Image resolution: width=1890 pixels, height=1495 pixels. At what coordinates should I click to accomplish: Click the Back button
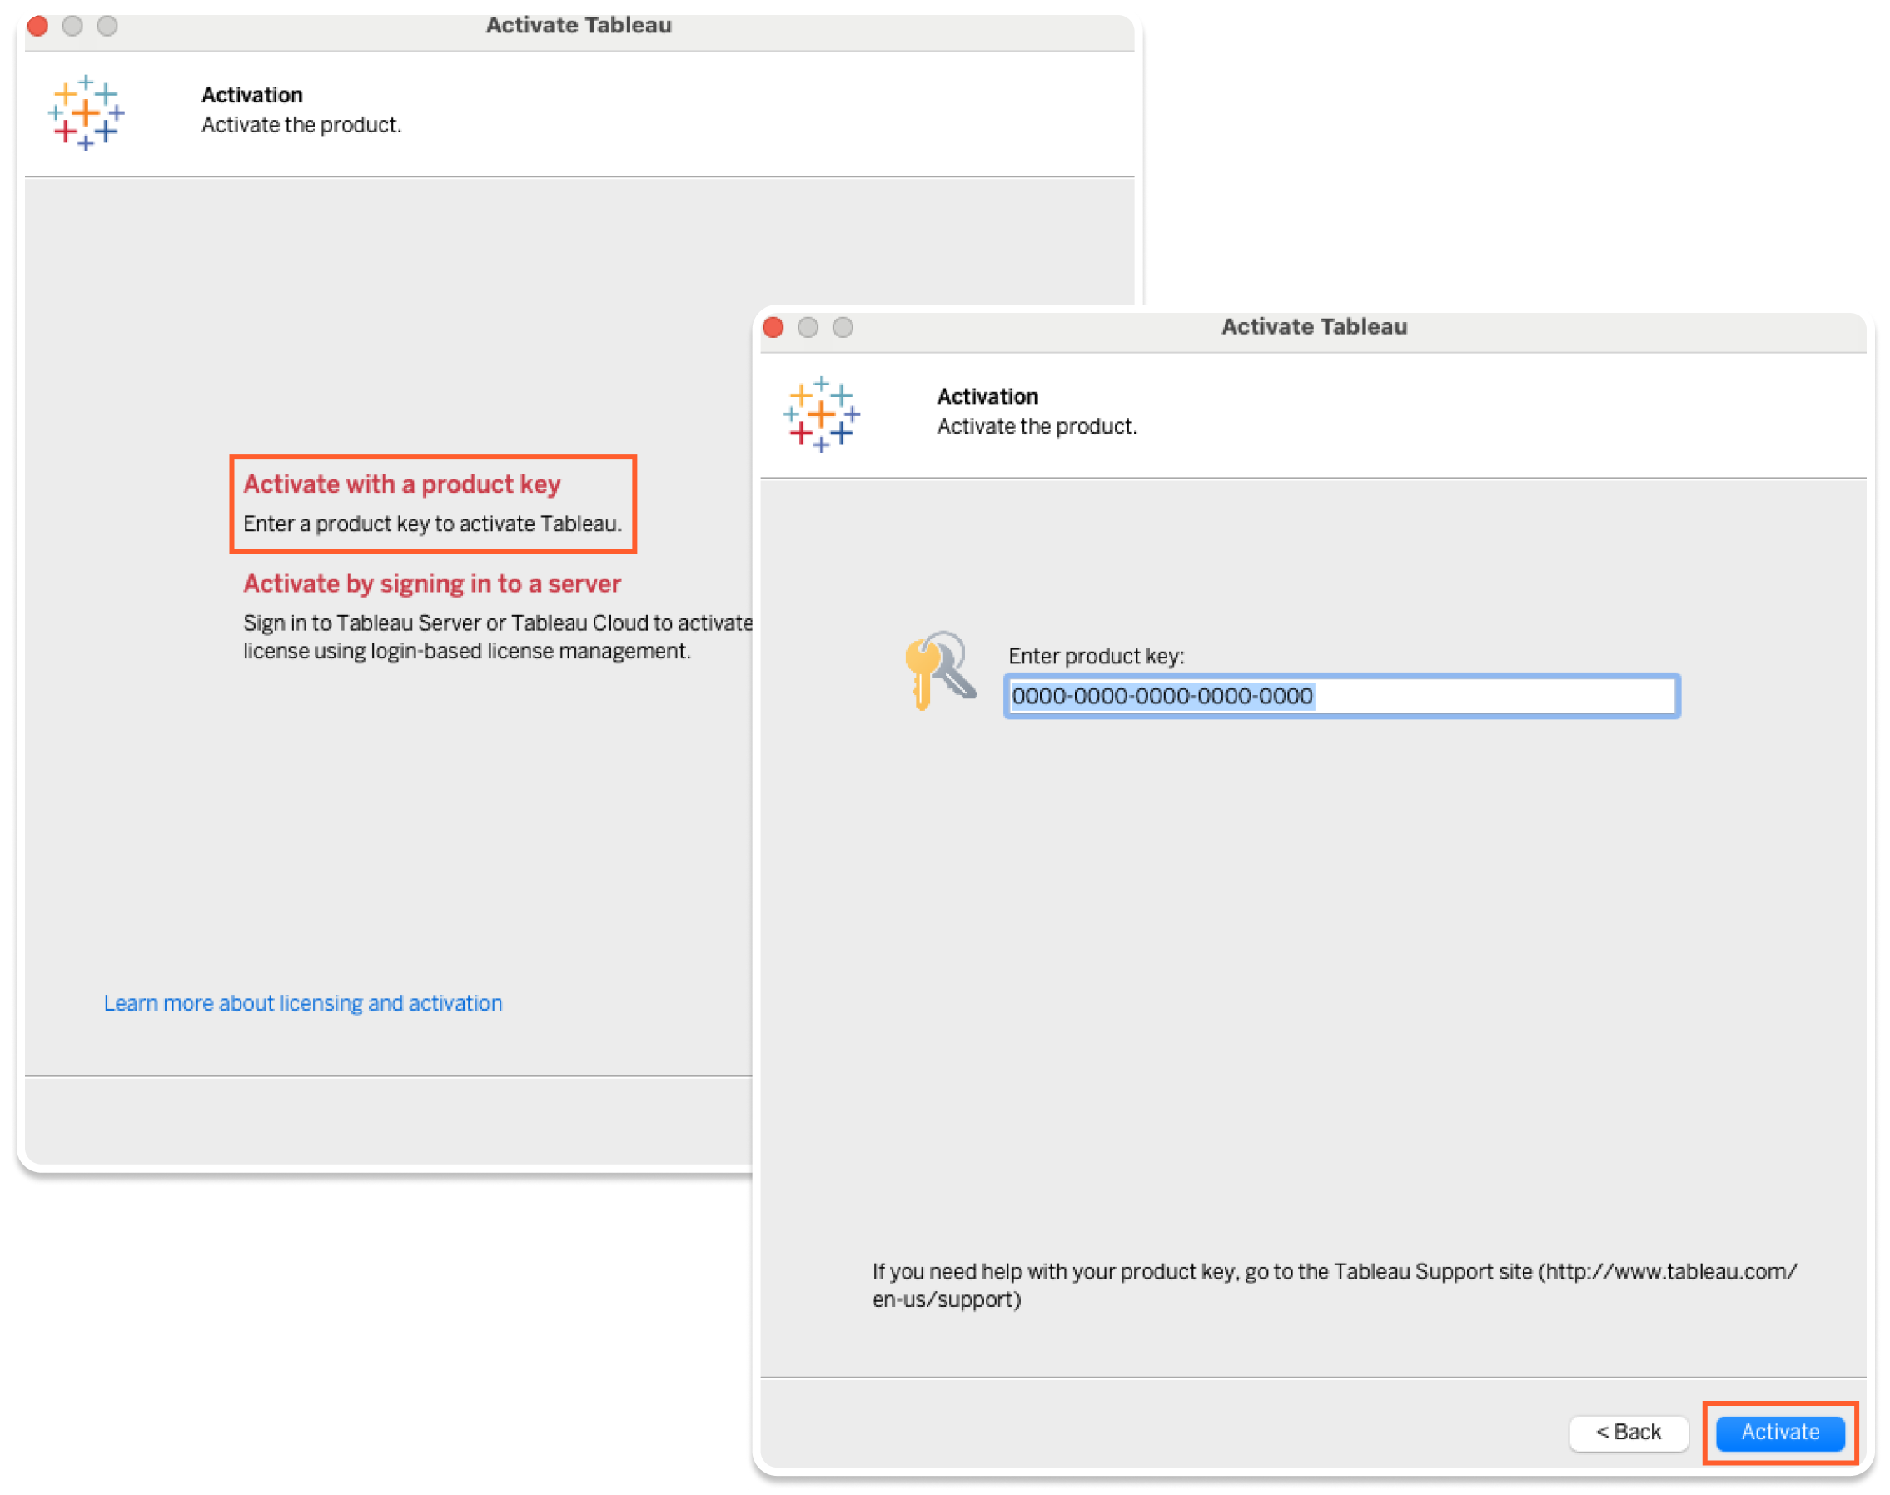pos(1628,1432)
